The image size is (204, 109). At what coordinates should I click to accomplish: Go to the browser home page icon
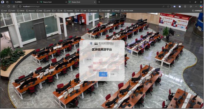pos(14,6)
